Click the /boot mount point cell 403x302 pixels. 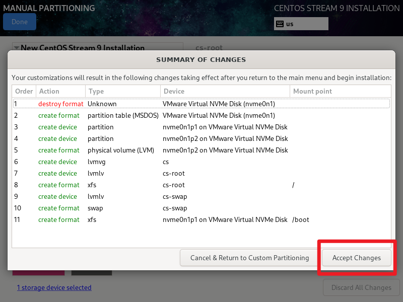[x=300, y=220]
